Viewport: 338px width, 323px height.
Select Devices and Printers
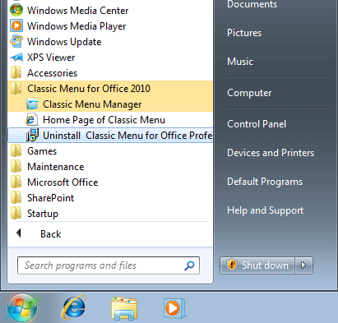(x=271, y=153)
